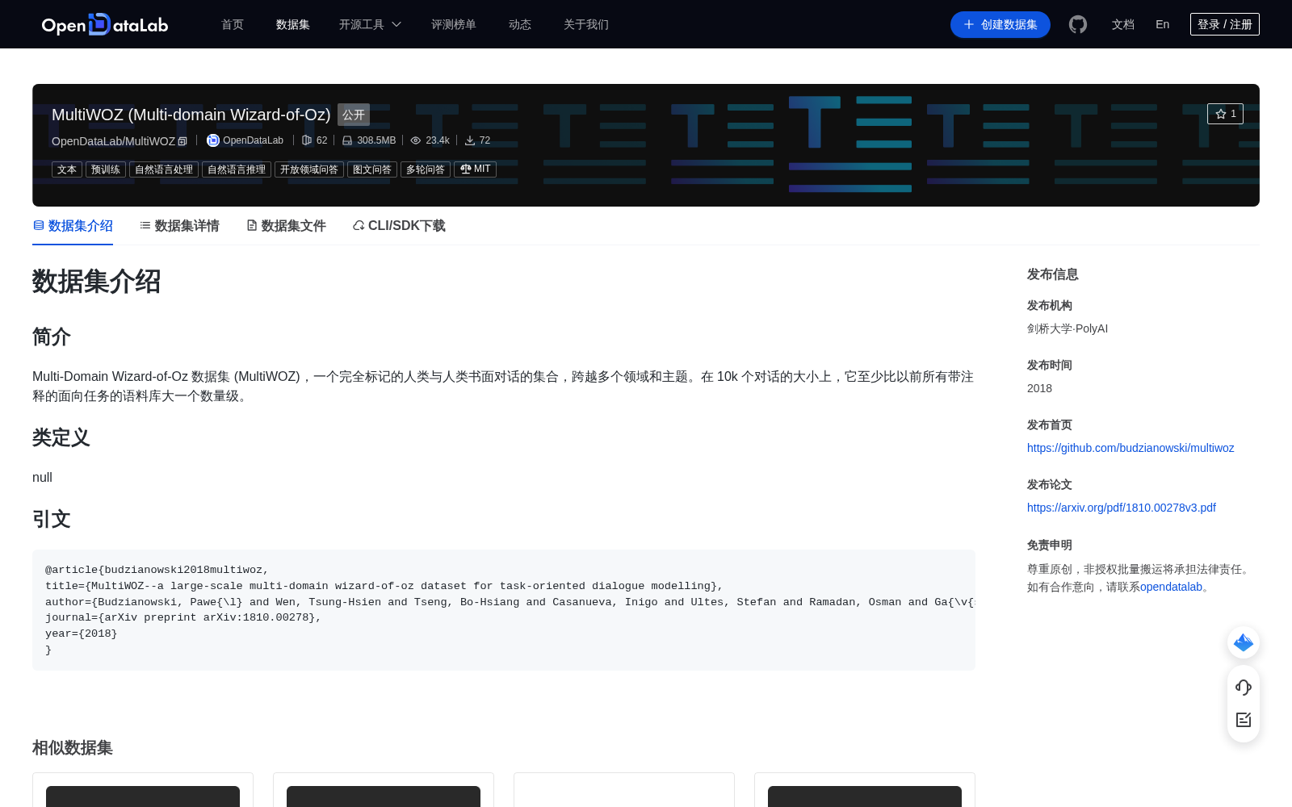The width and height of the screenshot is (1292, 807).
Task: Click the file count icon beside 62
Action: 307,140
